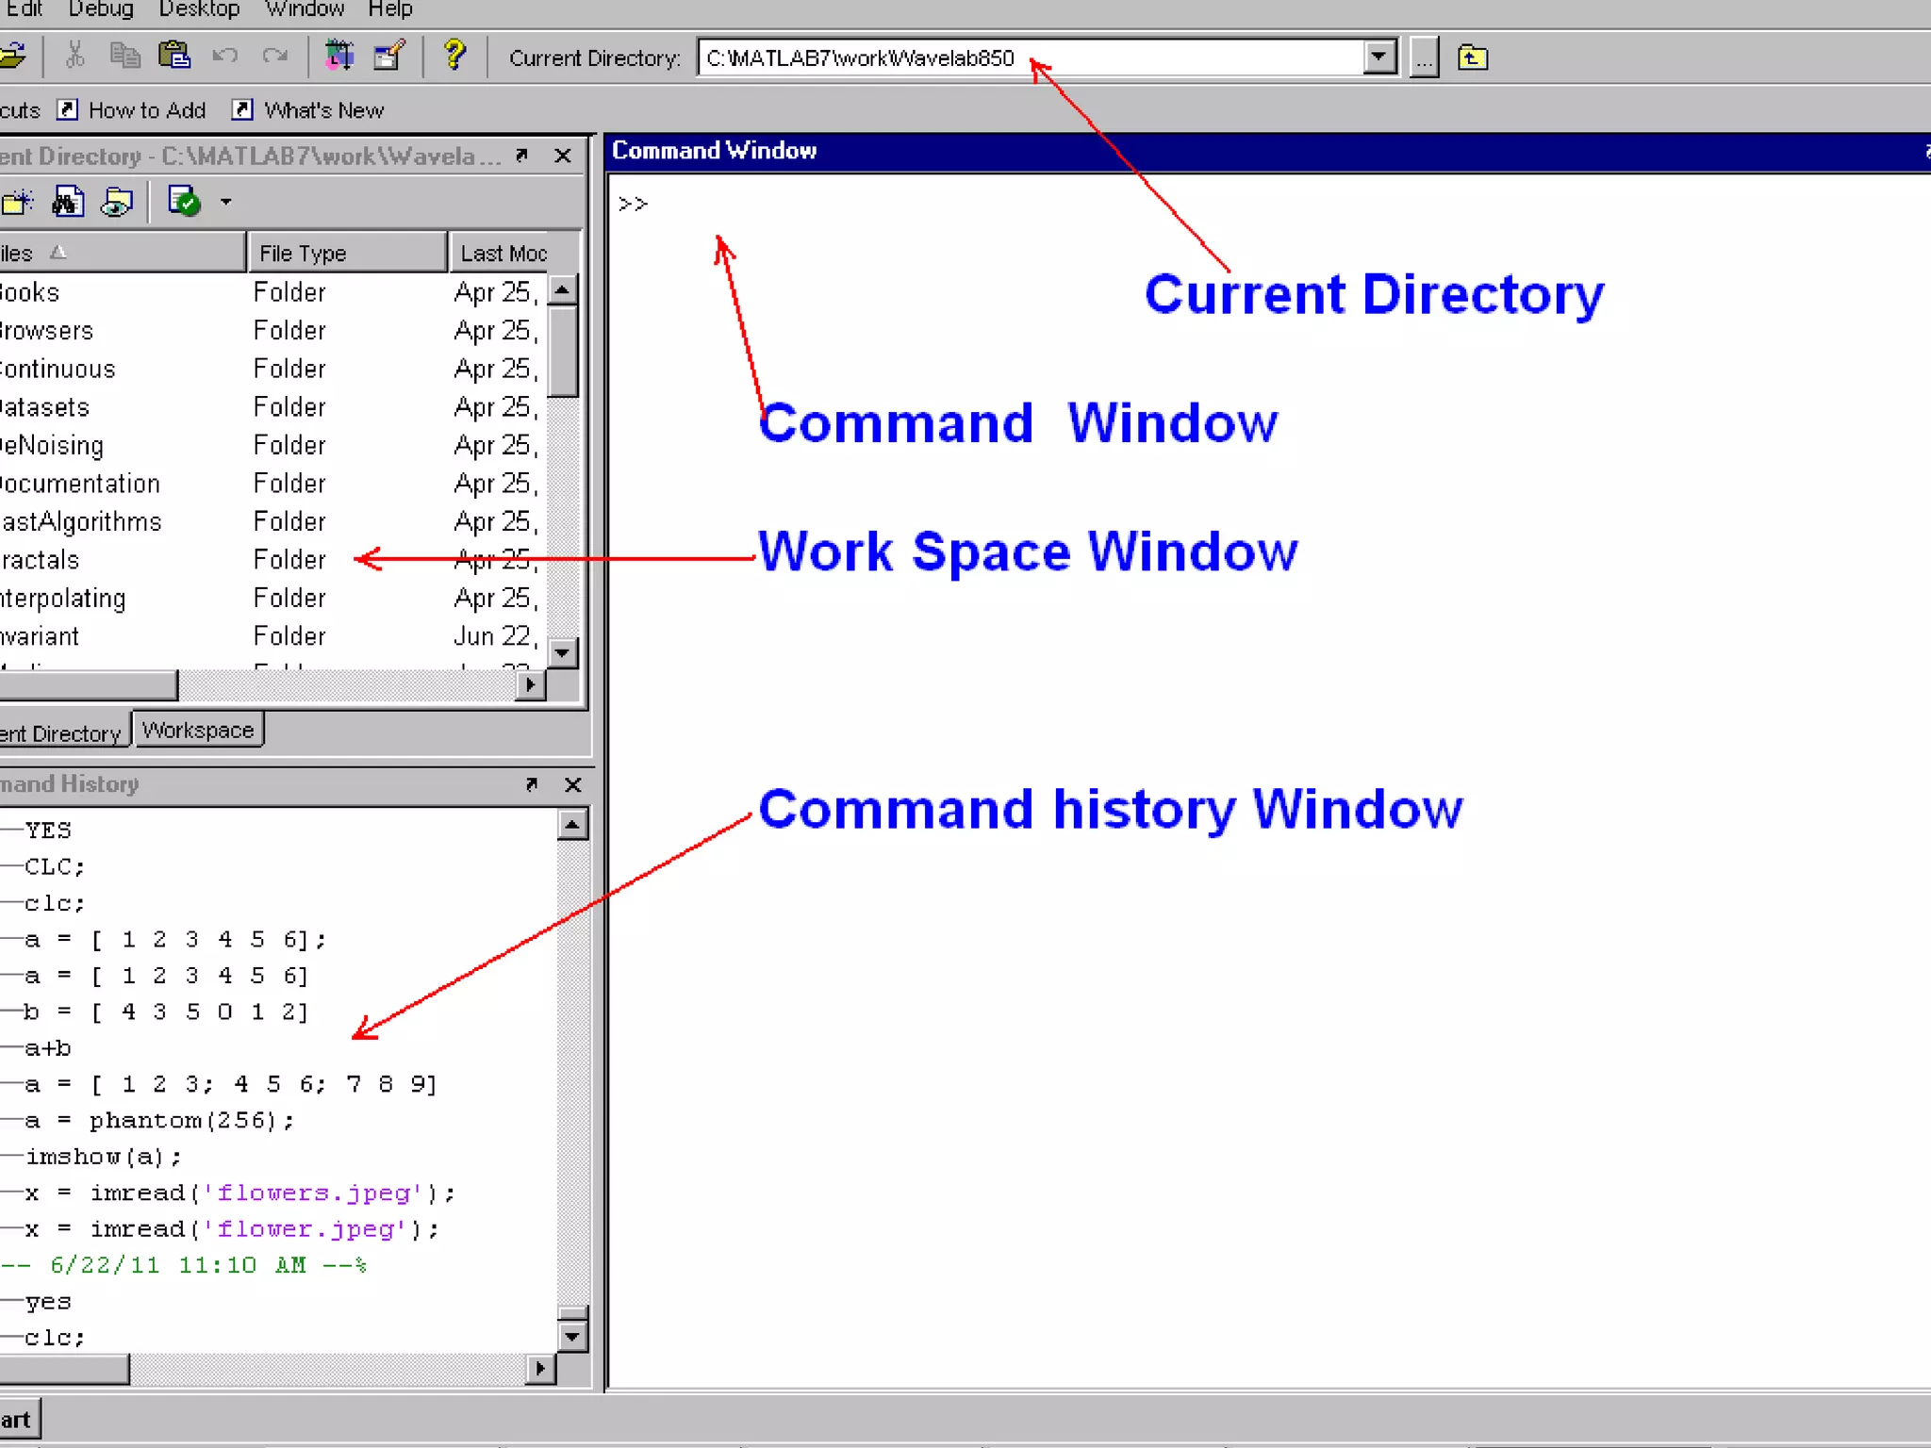This screenshot has height=1448, width=1931.
Task: Click the Reports icon with green checkmark
Action: [x=184, y=202]
